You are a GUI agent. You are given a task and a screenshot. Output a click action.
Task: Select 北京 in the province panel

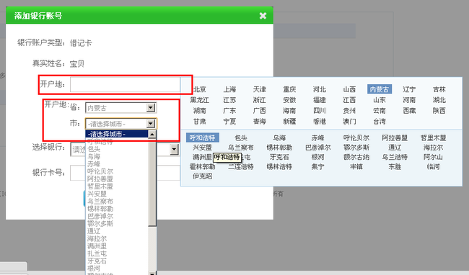pos(199,89)
